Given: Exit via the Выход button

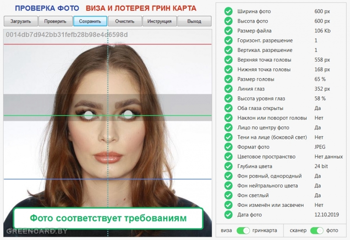Looking at the screenshot, I should [194, 21].
